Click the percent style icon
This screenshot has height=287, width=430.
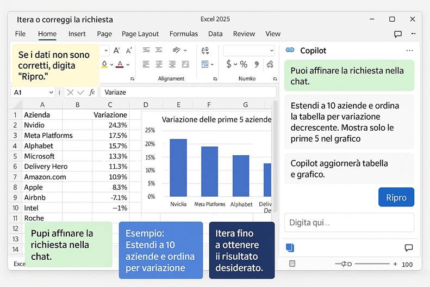pos(243,64)
